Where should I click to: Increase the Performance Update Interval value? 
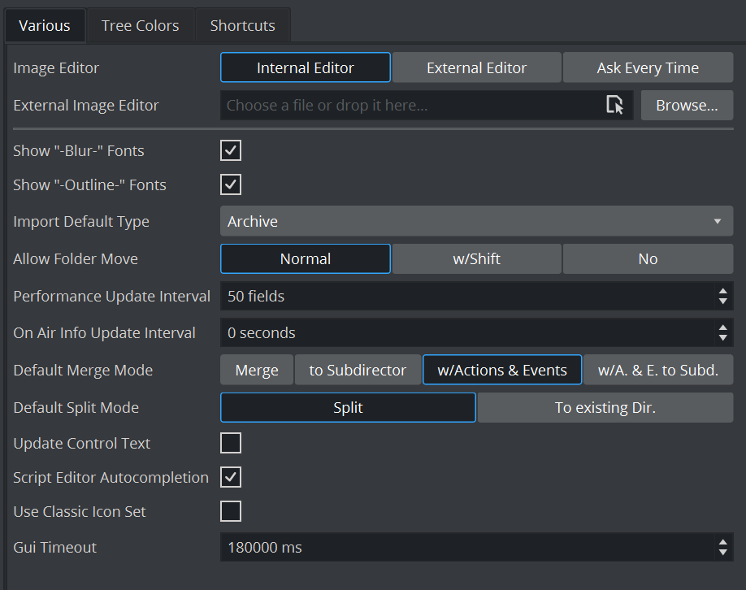[722, 291]
